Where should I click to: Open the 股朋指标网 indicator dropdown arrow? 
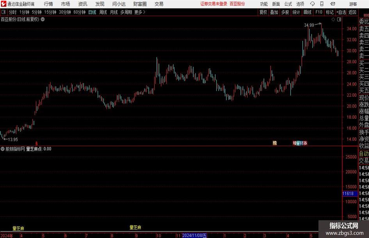pyautogui.click(x=3, y=149)
